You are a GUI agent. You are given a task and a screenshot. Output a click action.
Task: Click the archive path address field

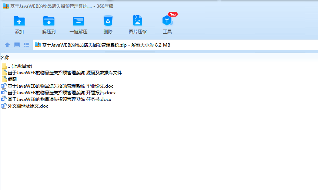tap(175, 45)
